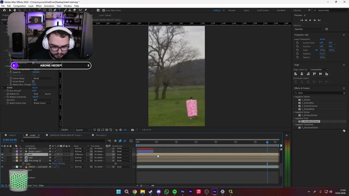Open Use GPU OFF dropdown

coord(43,100)
